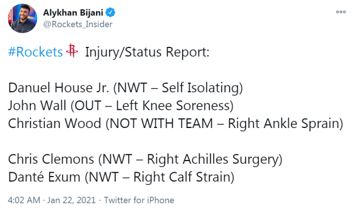Open the @Rockets_Insider handle link
This screenshot has height=208, width=354.
point(78,24)
